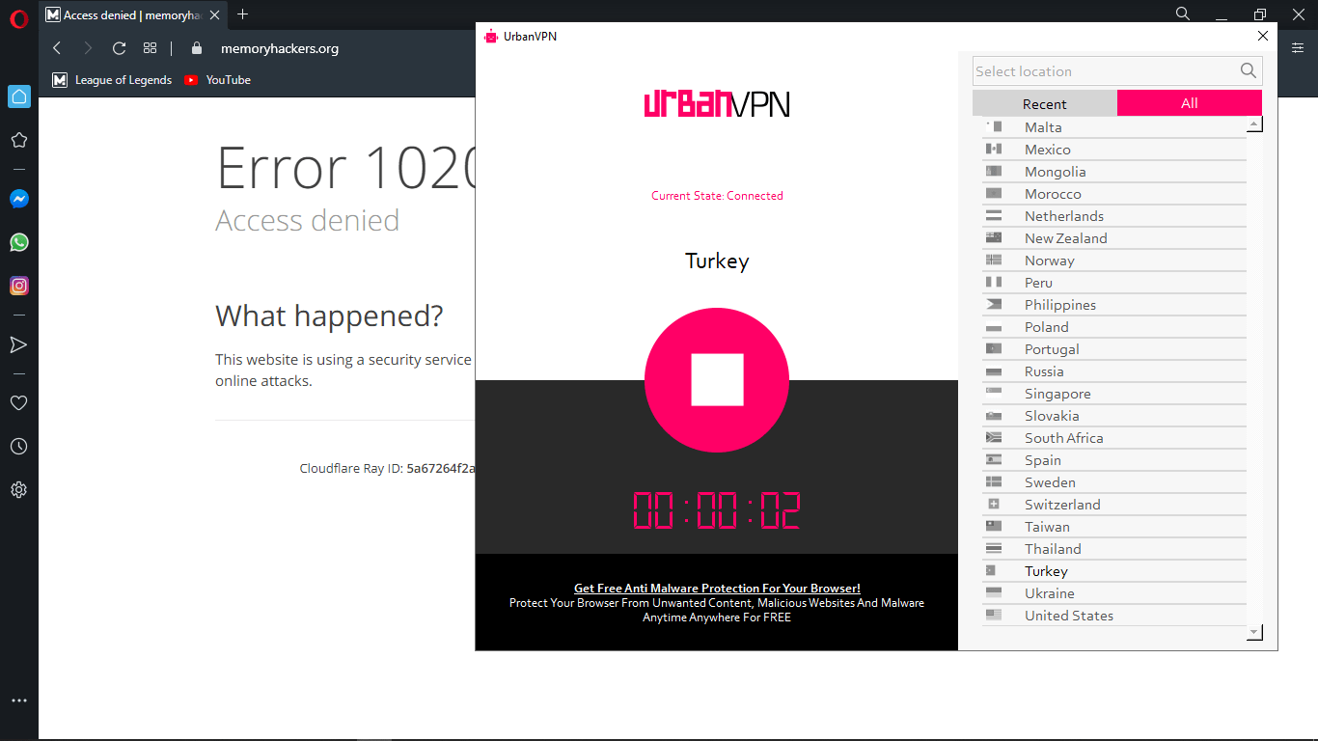
Task: Launch WhatsApp from the Opera sidebar
Action: 19,242
